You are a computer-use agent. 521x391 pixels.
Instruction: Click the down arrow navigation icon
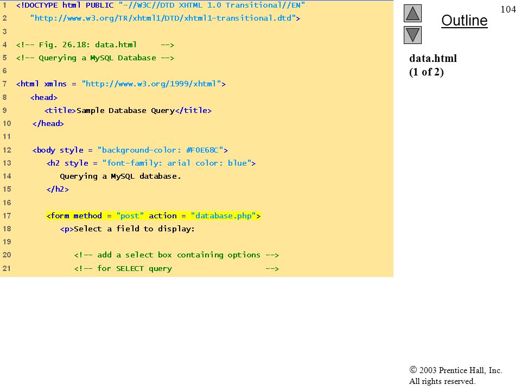coord(412,35)
